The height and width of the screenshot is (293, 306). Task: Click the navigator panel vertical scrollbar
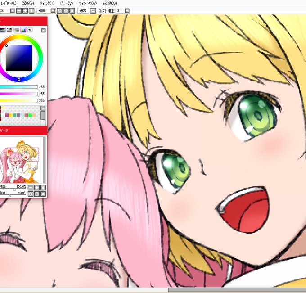[x=44, y=160]
